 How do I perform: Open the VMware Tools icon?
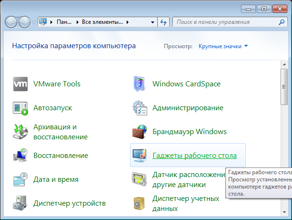point(20,84)
